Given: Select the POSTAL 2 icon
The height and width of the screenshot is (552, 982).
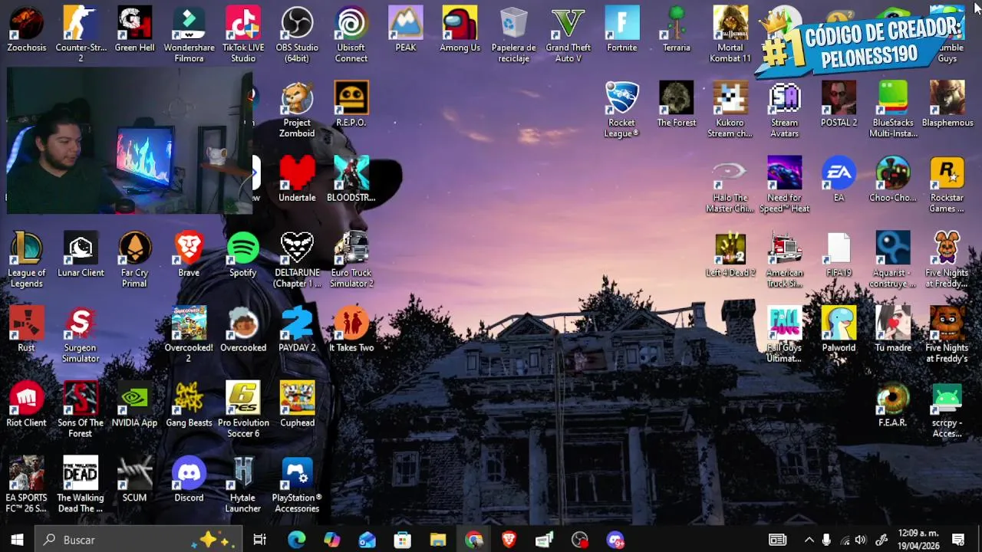Looking at the screenshot, I should [839, 106].
